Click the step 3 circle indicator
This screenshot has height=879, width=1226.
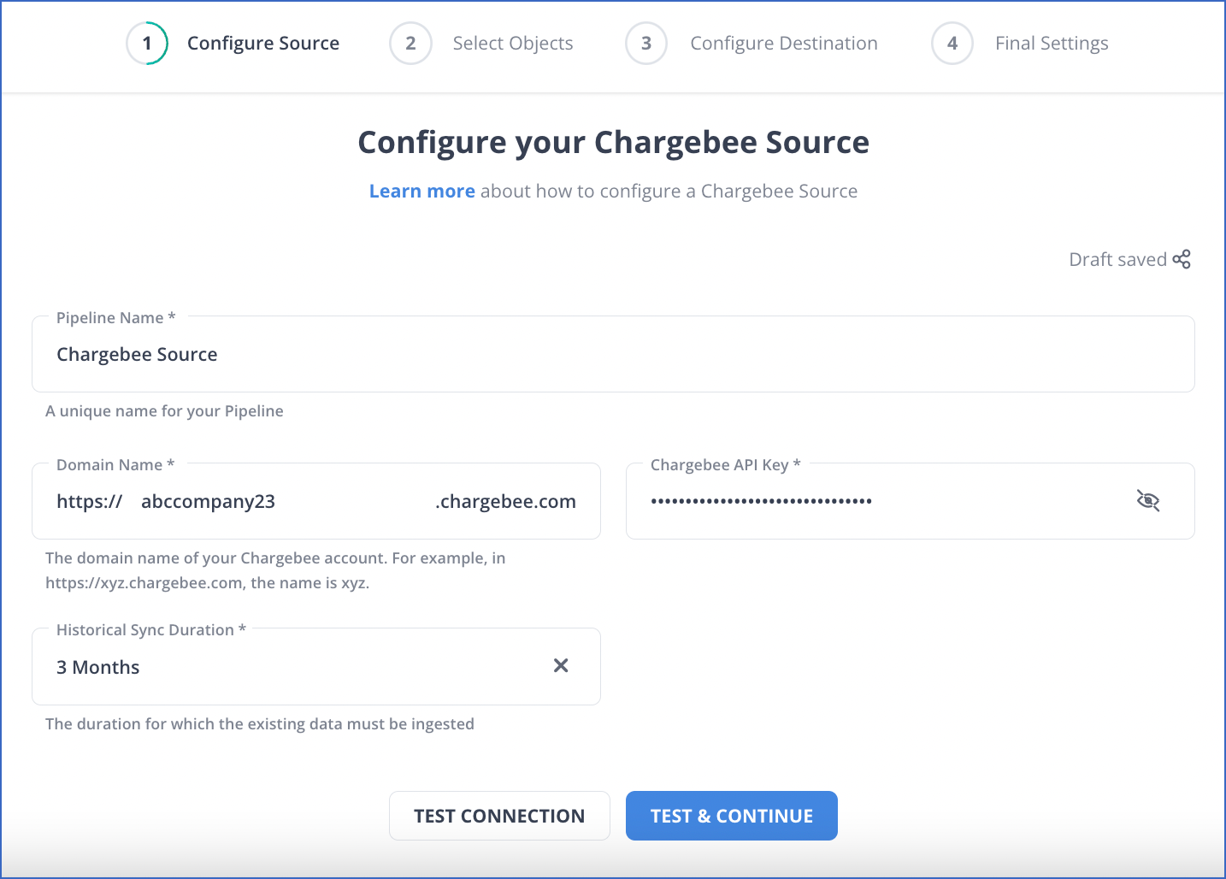(646, 43)
